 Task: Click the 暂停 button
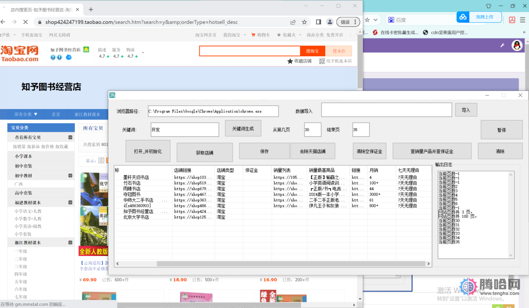pos(502,130)
